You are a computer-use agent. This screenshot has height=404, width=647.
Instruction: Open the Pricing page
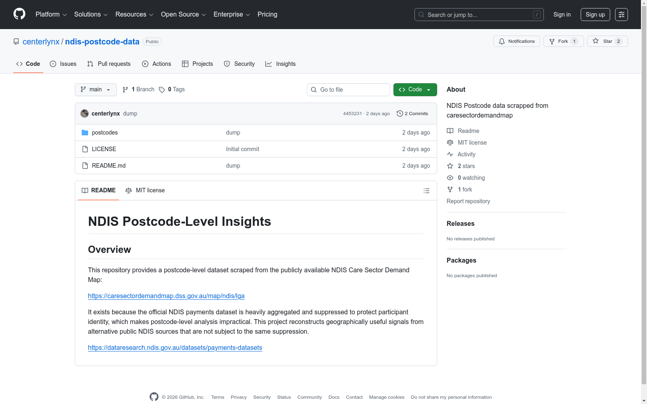point(267,15)
